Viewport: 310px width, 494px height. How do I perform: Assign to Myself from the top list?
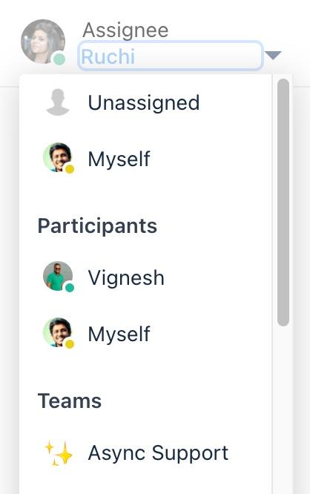(x=145, y=159)
